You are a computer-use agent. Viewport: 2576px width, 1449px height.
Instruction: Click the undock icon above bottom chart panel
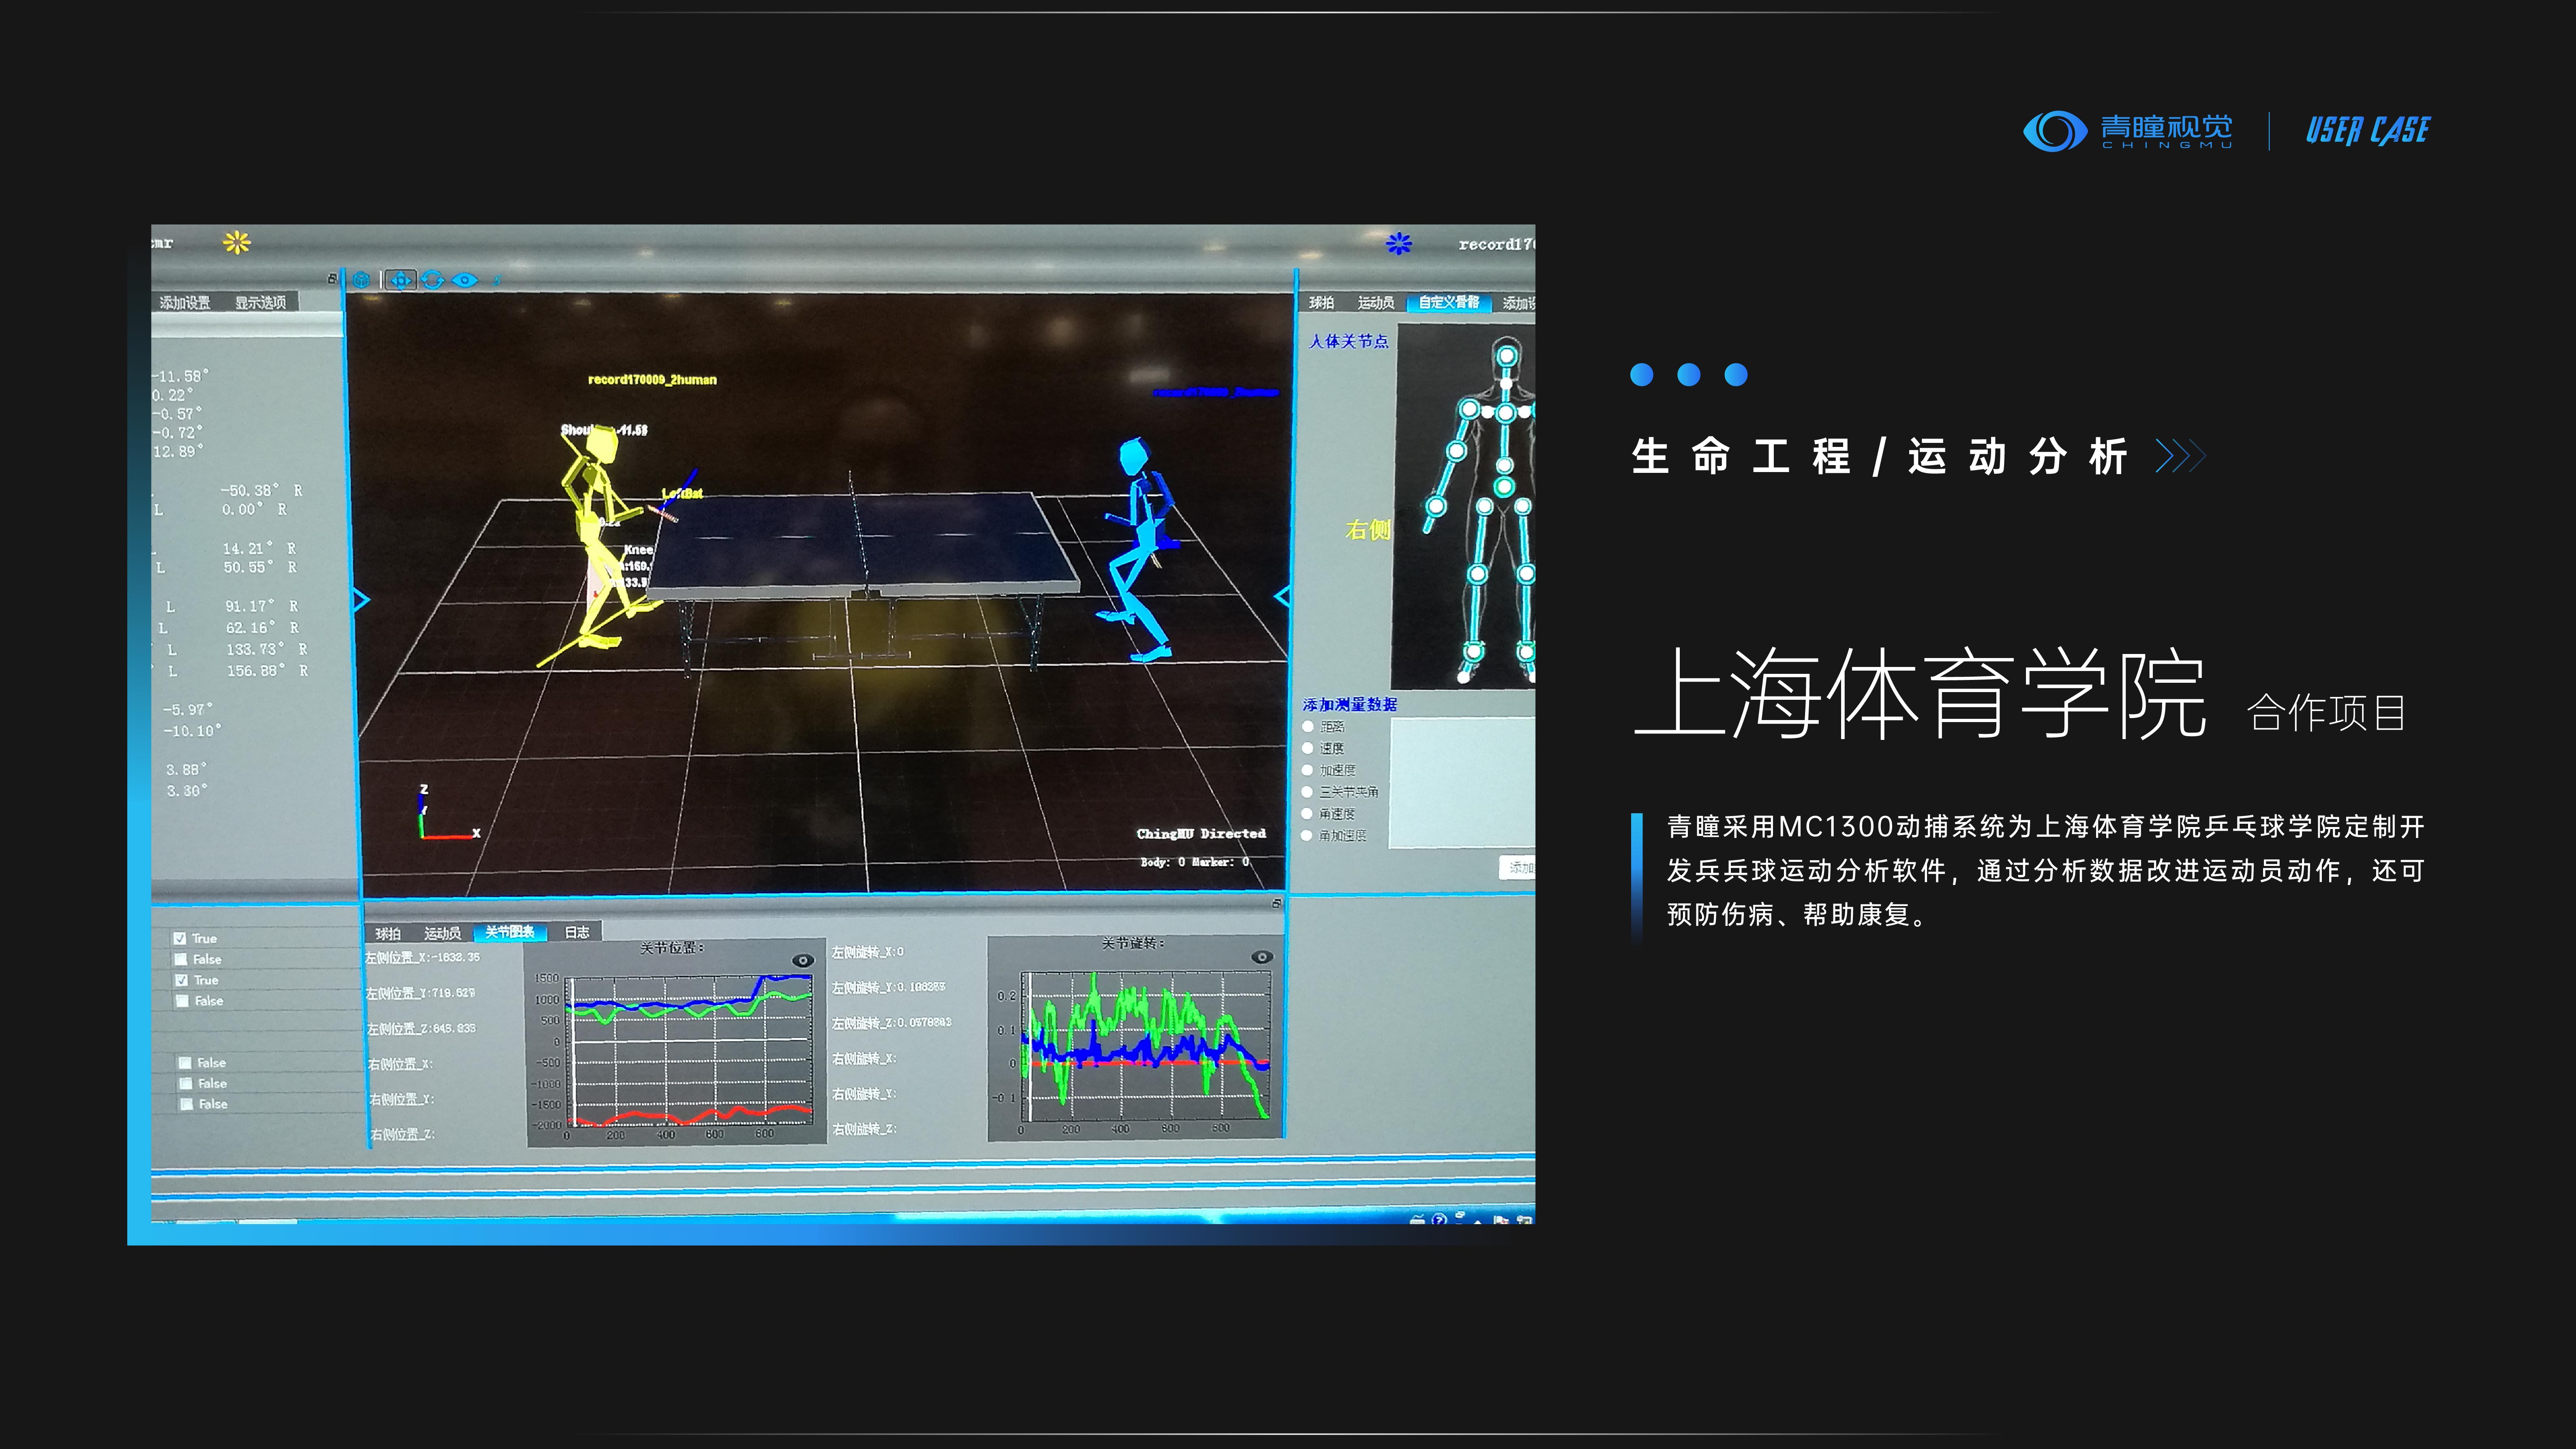1276,903
